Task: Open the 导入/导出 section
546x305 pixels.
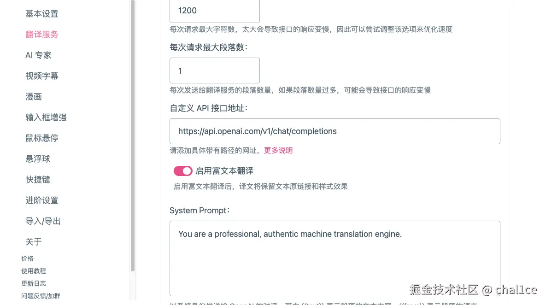Action: pyautogui.click(x=43, y=221)
